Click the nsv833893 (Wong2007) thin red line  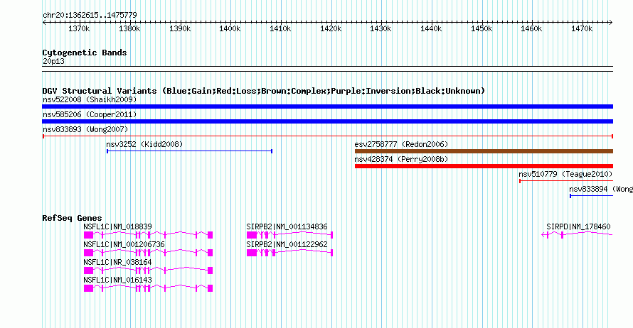coord(327,136)
